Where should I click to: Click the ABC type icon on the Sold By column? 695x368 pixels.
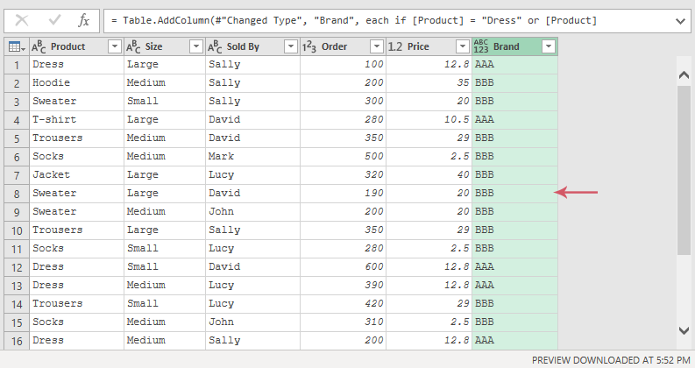click(x=215, y=46)
